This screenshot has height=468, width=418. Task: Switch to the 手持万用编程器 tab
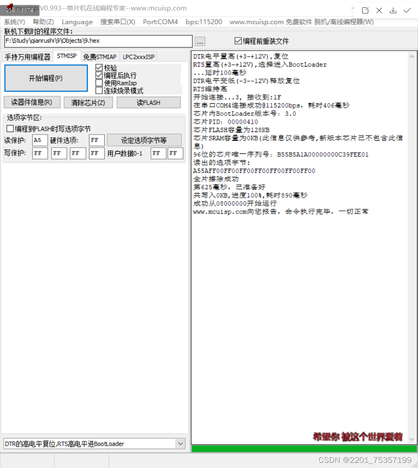tap(27, 57)
